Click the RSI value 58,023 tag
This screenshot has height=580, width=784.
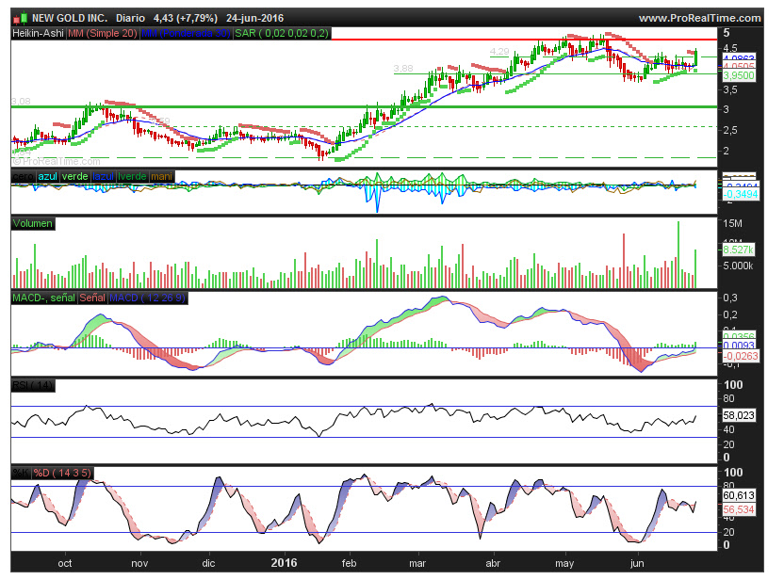(x=739, y=415)
